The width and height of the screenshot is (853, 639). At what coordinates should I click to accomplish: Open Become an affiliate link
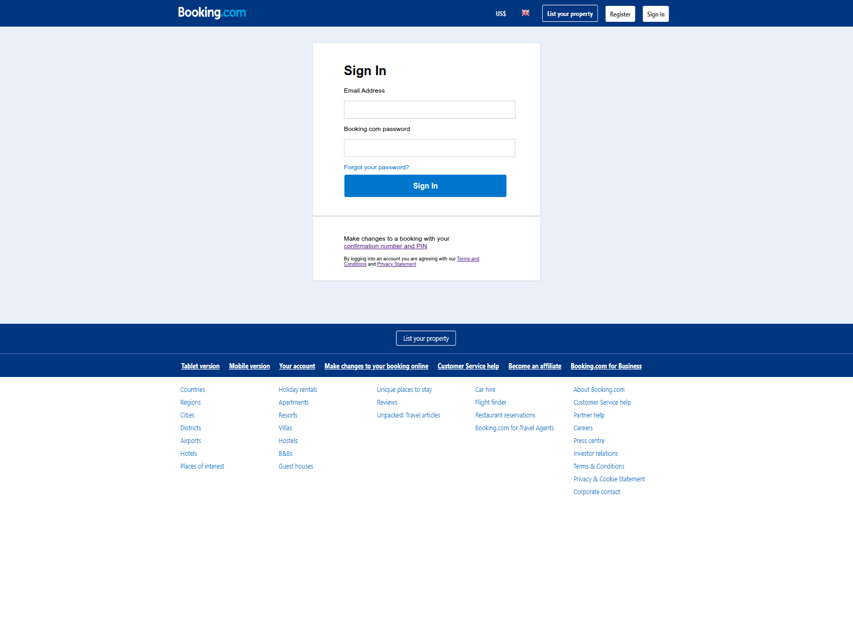tap(535, 366)
